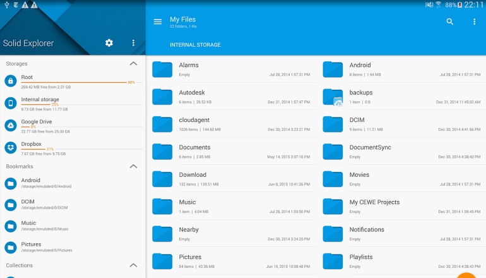Open the Android bookmark folder icon
Screen dimensions: 486x278
(x=11, y=183)
